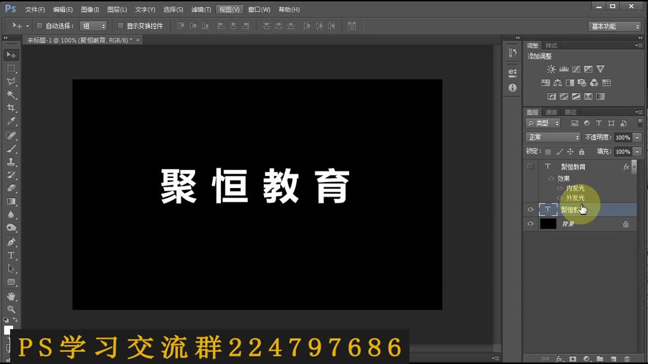Switch to the 通道 tab
The height and width of the screenshot is (364, 648).
[552, 111]
